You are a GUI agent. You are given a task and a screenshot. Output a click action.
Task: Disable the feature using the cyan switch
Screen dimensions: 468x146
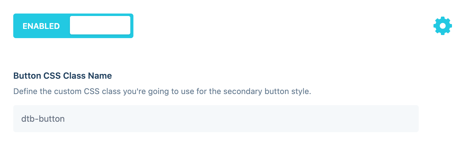click(73, 26)
